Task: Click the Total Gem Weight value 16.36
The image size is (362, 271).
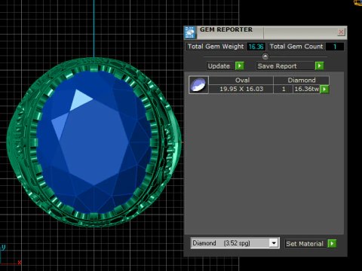Action: click(x=256, y=47)
